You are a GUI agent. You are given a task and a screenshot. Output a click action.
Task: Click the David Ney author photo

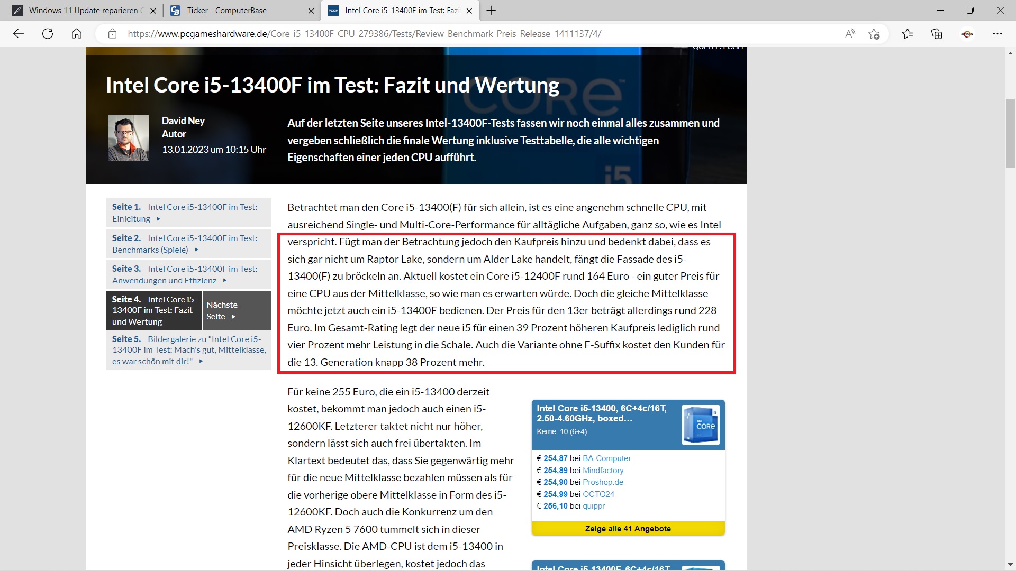pos(128,137)
